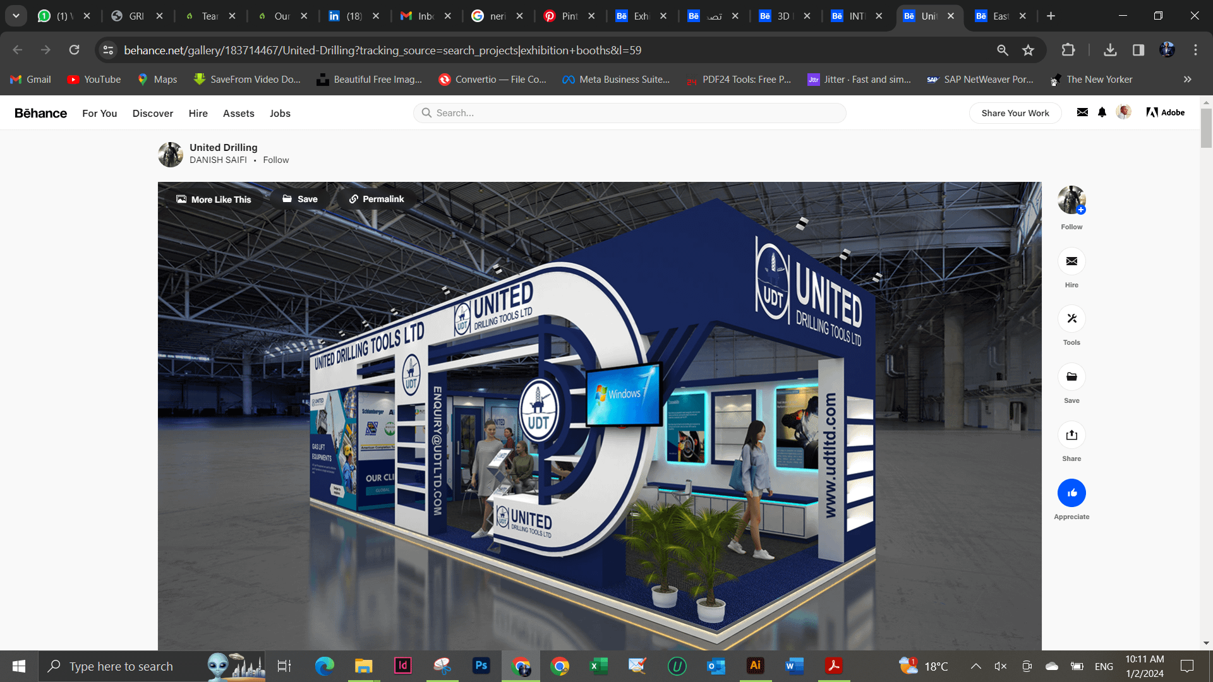The image size is (1213, 682).
Task: Click the browser address bar URL
Action: [382, 50]
